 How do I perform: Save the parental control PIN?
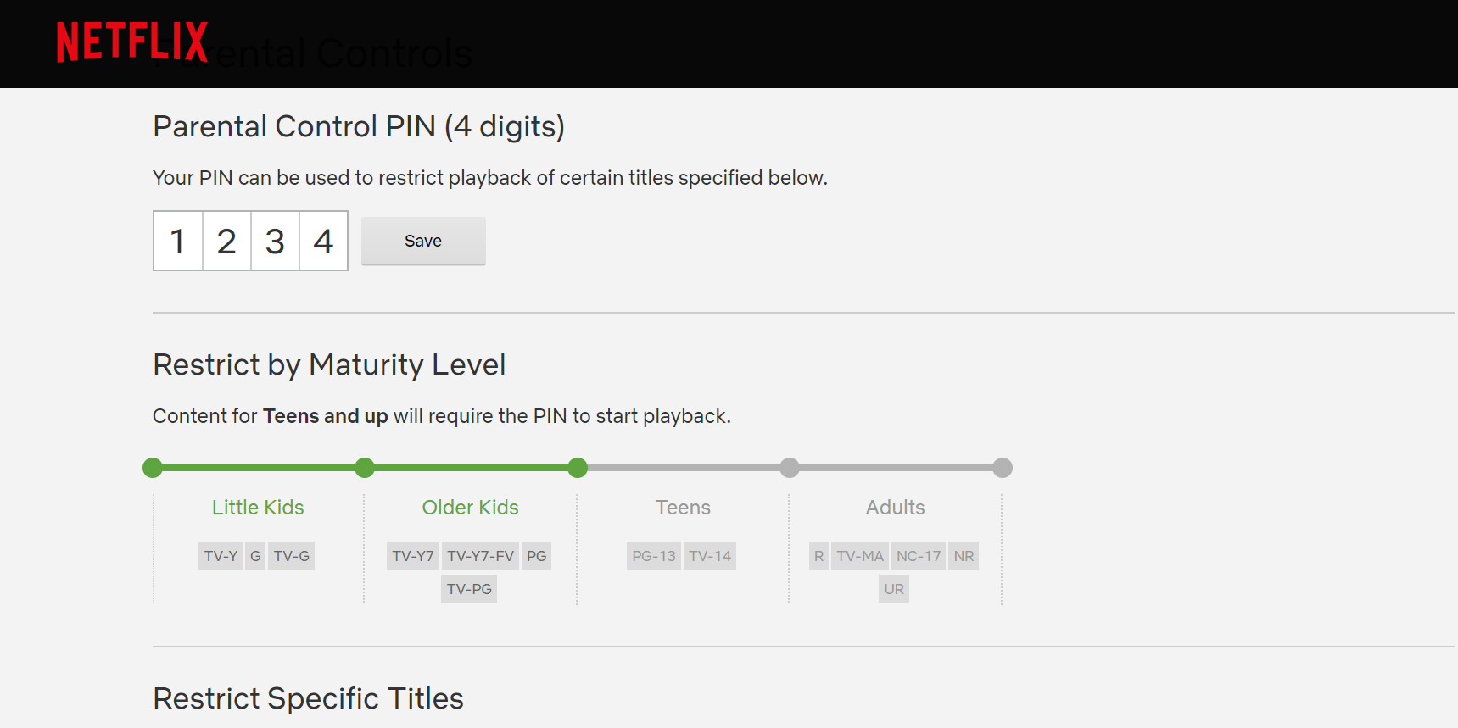pyautogui.click(x=423, y=241)
